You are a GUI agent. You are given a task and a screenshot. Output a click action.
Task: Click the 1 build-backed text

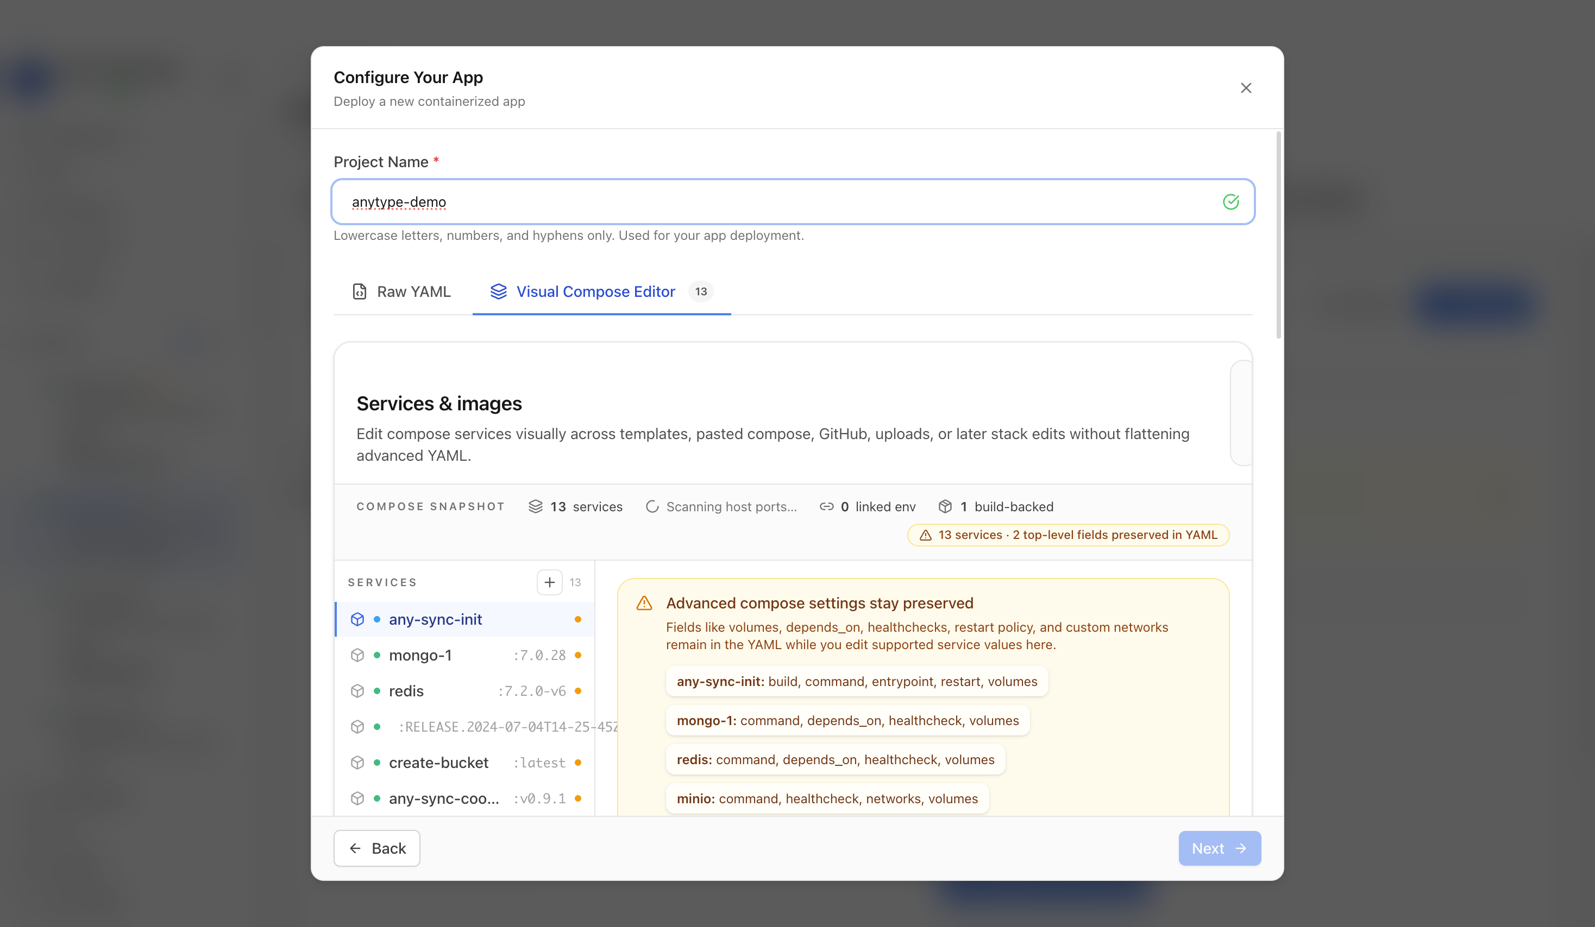pyautogui.click(x=1006, y=506)
